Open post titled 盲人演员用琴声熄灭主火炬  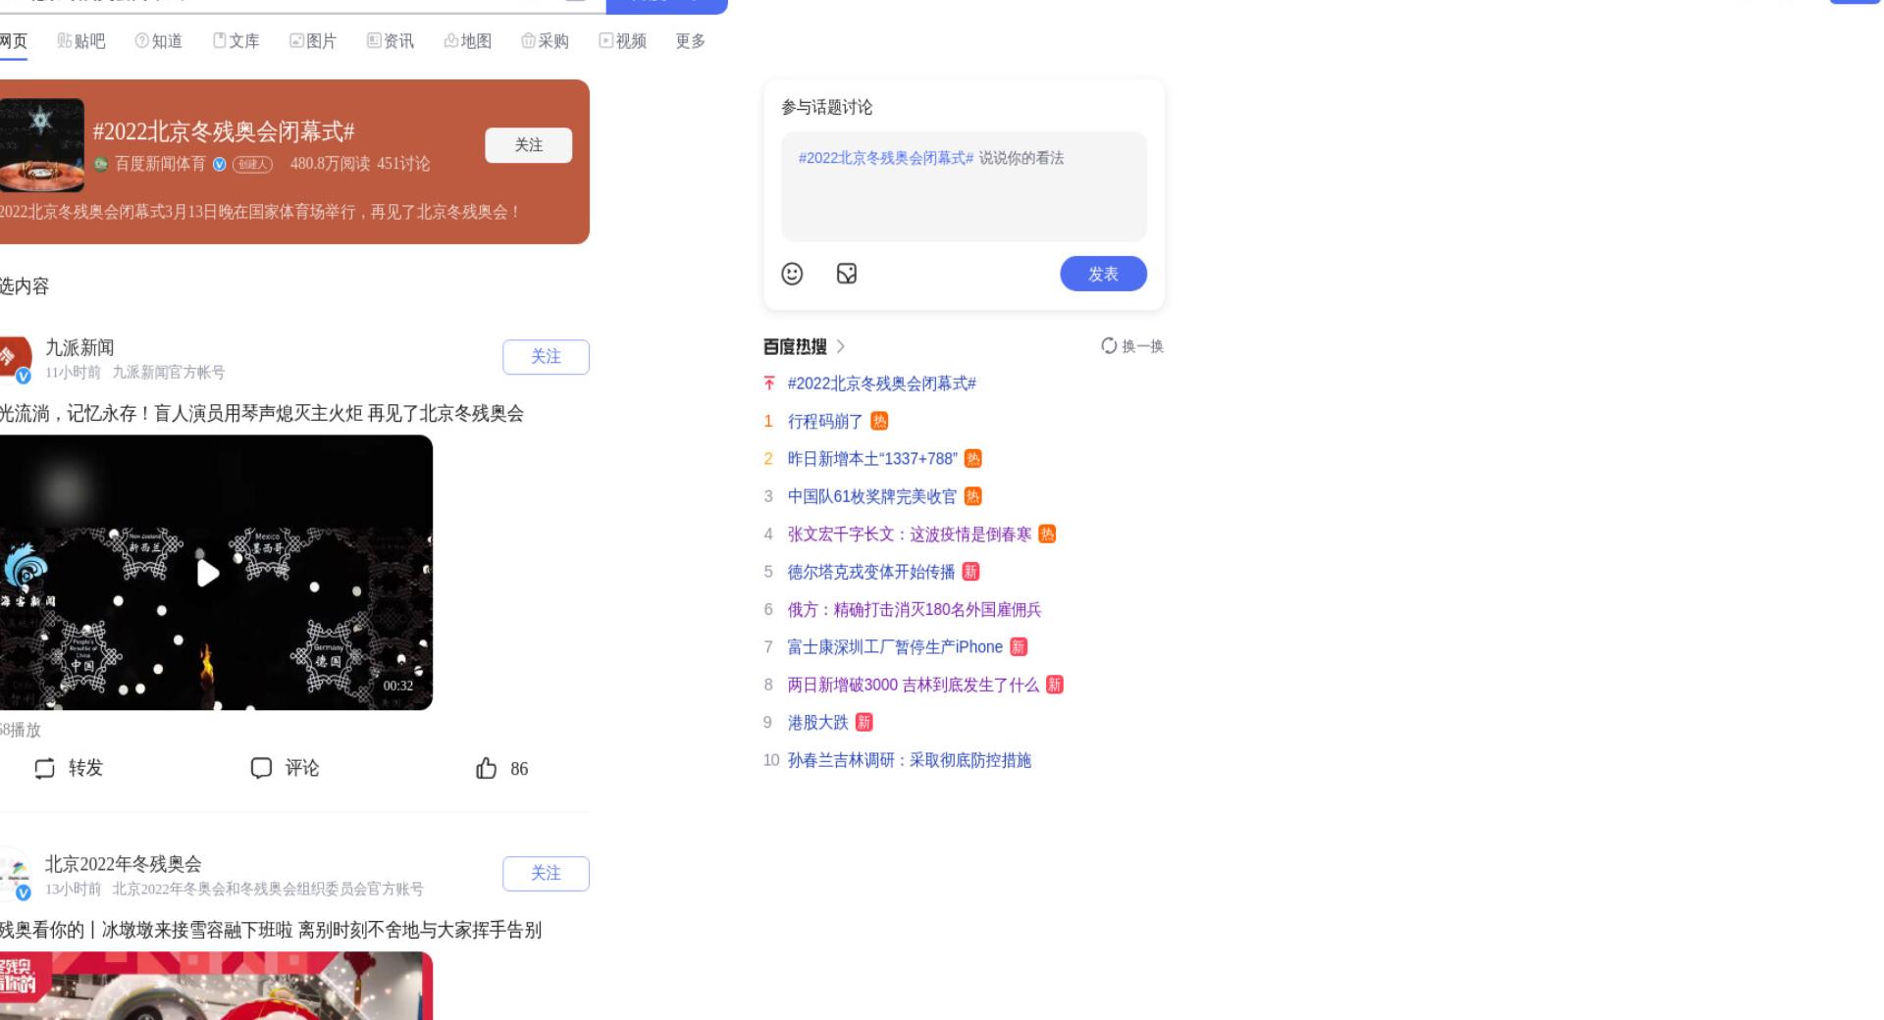point(261,414)
